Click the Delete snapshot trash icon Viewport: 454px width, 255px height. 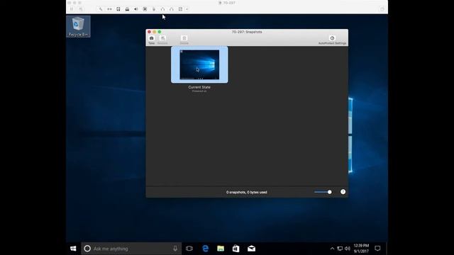184,38
